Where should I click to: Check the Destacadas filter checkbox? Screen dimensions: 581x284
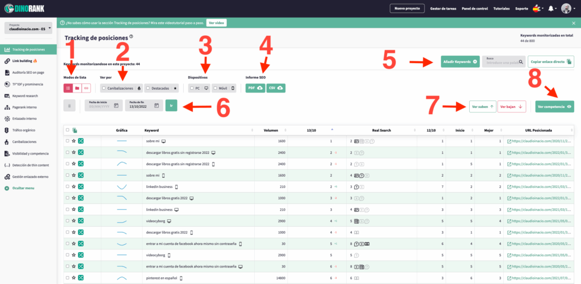(x=148, y=88)
